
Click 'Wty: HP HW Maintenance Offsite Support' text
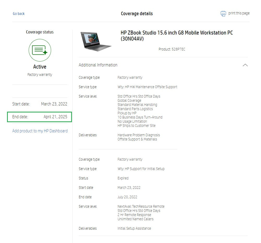point(147,87)
